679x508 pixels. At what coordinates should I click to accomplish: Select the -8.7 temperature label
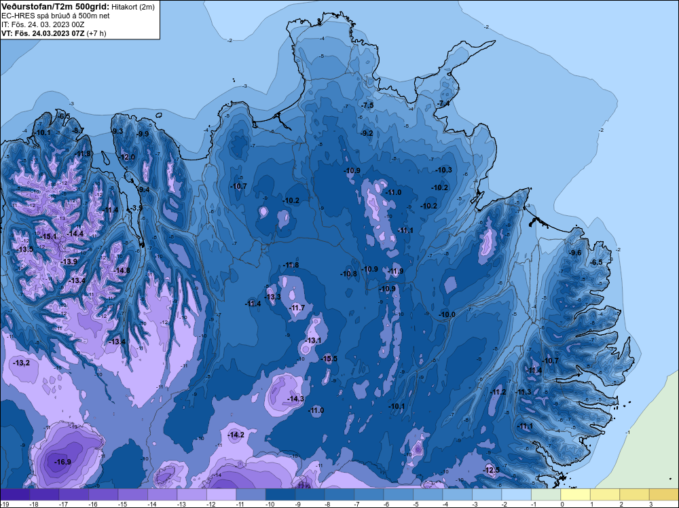click(x=78, y=130)
